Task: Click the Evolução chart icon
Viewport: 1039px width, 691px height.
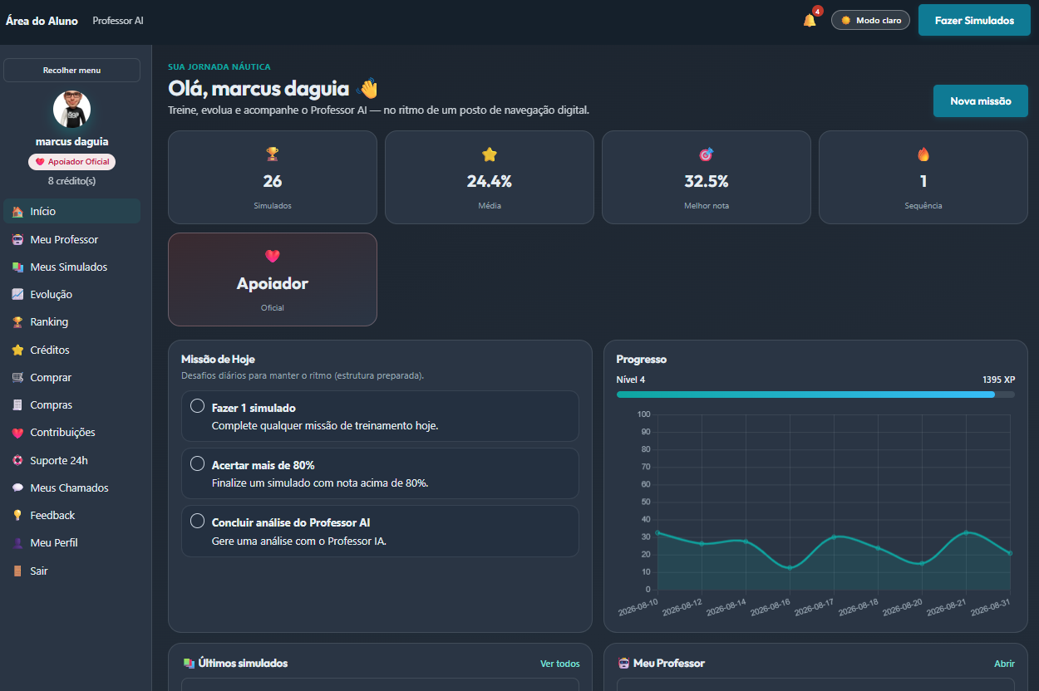Action: coord(17,295)
